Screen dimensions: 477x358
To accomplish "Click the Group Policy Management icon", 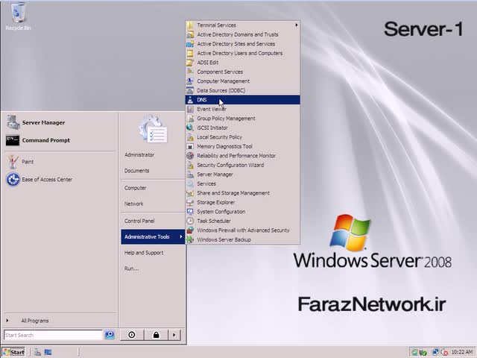I will click(190, 119).
